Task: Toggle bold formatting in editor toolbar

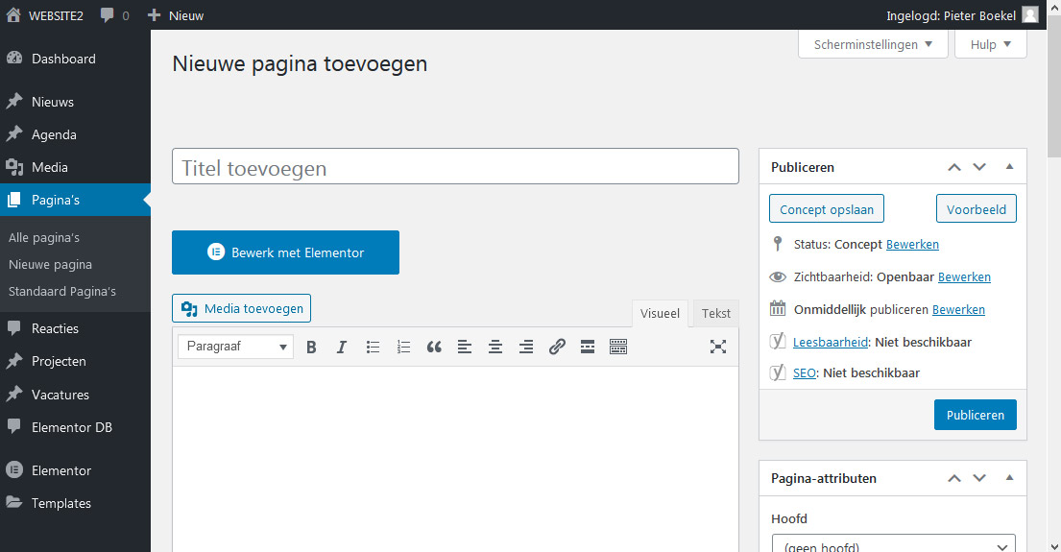Action: click(311, 348)
